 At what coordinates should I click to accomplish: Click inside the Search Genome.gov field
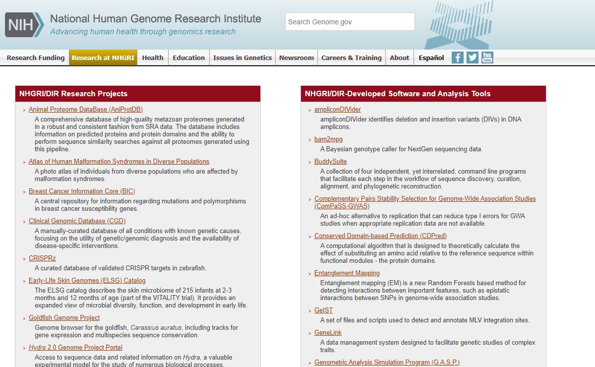(350, 22)
